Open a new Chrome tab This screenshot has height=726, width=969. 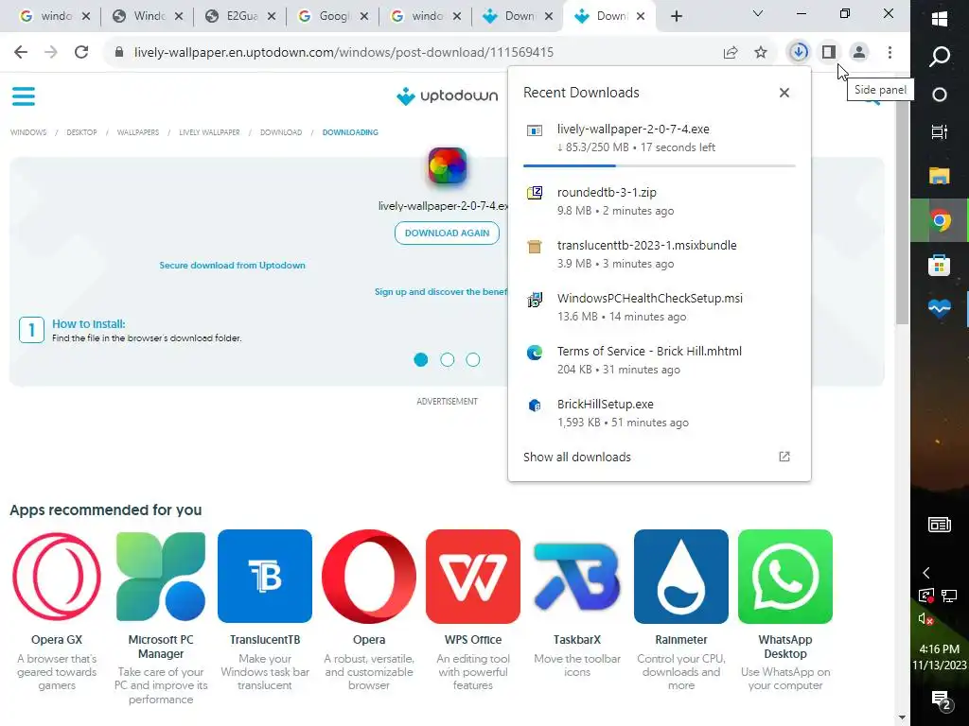(677, 17)
